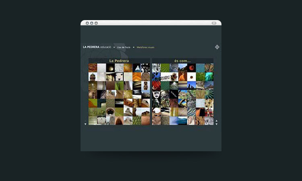This screenshot has width=302, height=181.
Task: Click the first macOS window control button
Action: pyautogui.click(x=87, y=23)
